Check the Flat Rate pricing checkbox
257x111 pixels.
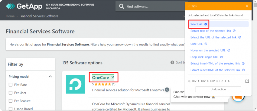[11, 85]
